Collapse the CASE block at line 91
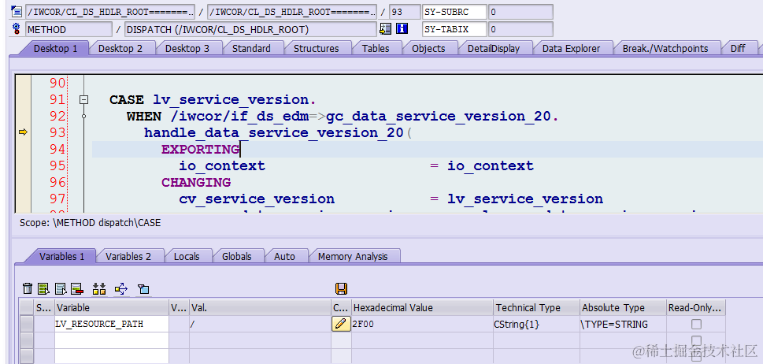This screenshot has height=364, width=763. pos(83,100)
